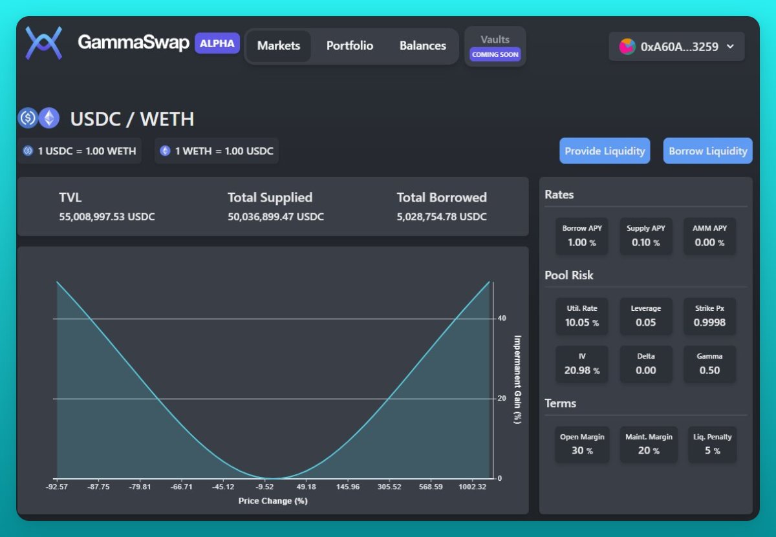Click the USDC / WETH pair title
The width and height of the screenshot is (776, 537).
click(132, 119)
